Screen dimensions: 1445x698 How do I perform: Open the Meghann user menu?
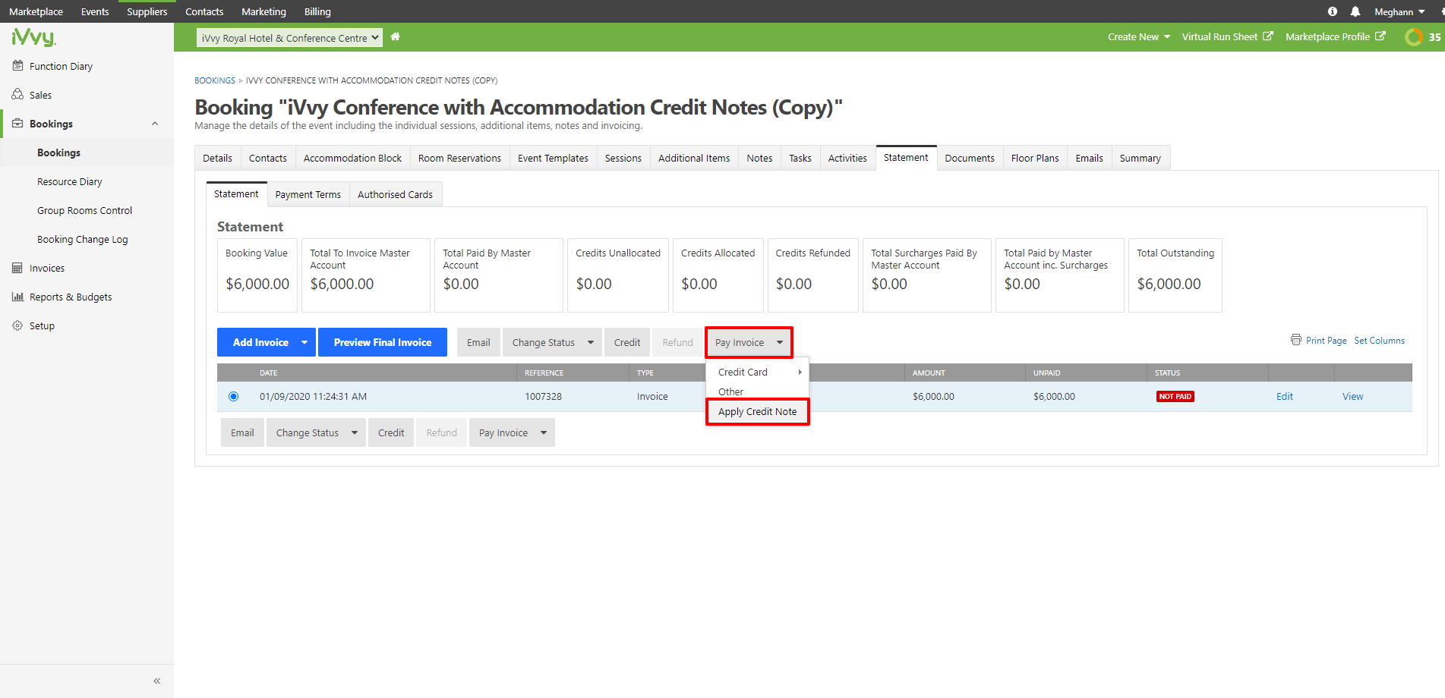tap(1399, 11)
